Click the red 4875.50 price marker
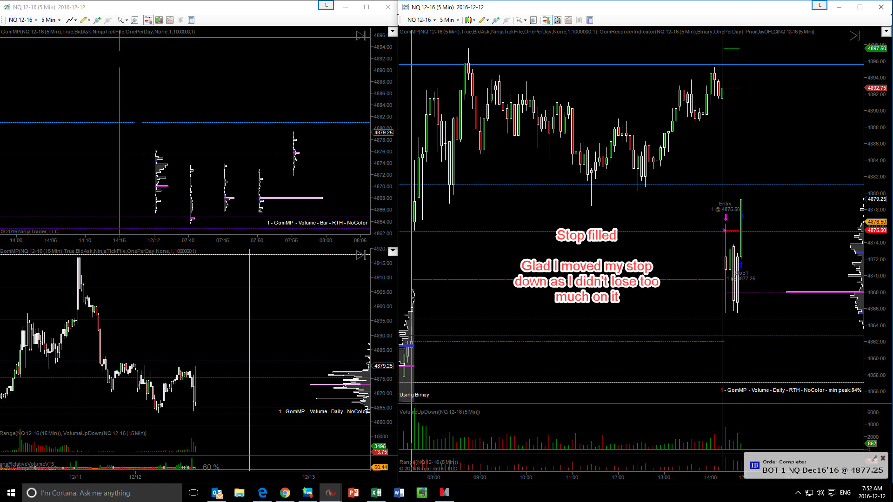Screen dimensions: 893x502 [877, 230]
